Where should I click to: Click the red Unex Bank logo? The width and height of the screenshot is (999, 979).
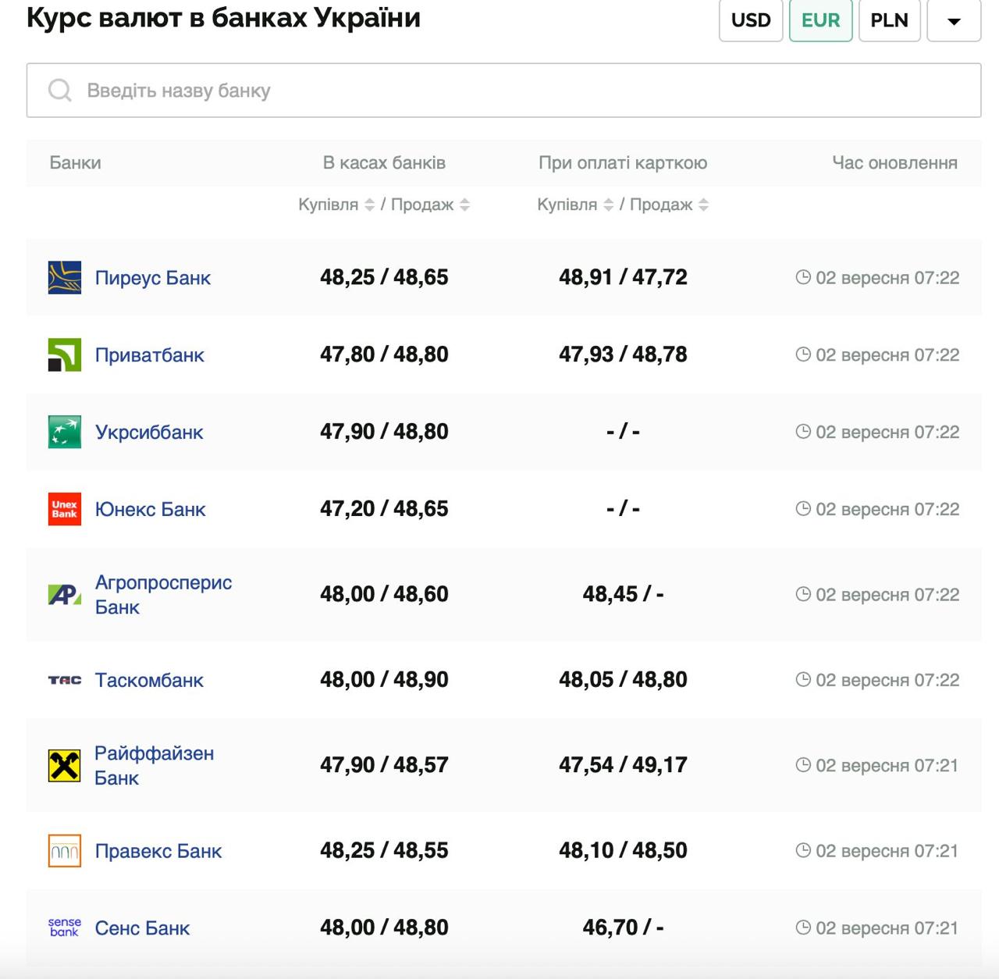pyautogui.click(x=65, y=510)
